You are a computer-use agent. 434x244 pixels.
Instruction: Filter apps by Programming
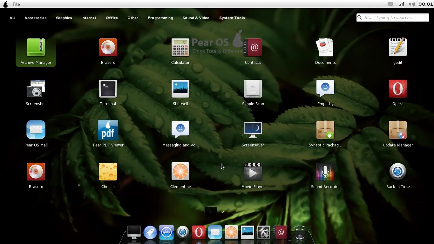point(160,18)
